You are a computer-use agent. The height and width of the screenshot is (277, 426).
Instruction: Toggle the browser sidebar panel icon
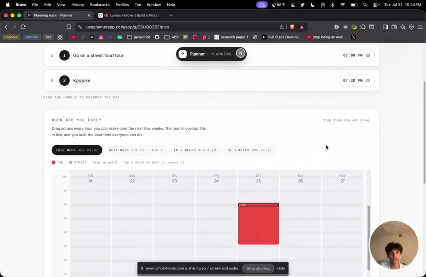(385, 27)
